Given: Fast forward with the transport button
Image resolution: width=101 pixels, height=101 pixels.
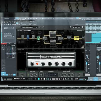Looking at the screenshot, I should [x=31, y=79].
